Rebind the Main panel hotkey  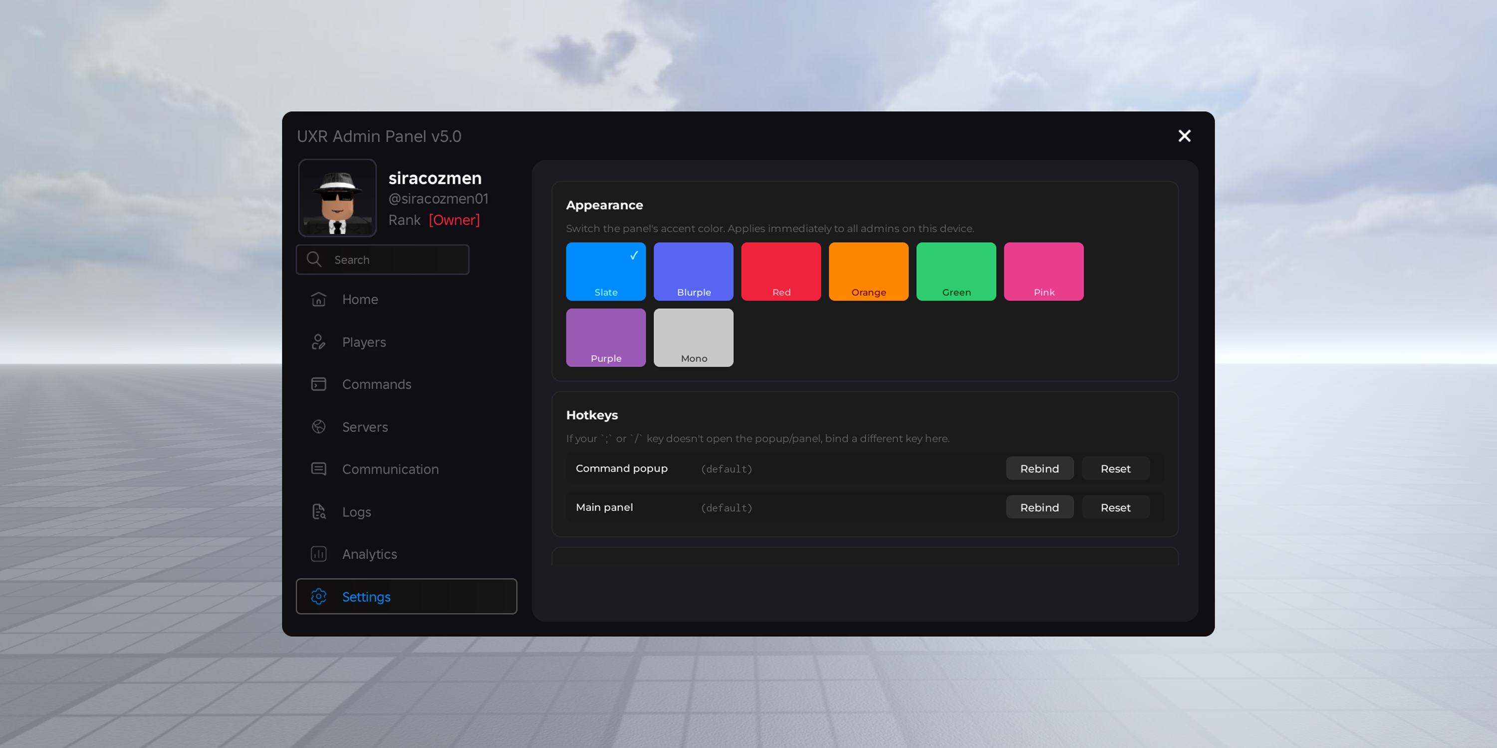[1039, 507]
